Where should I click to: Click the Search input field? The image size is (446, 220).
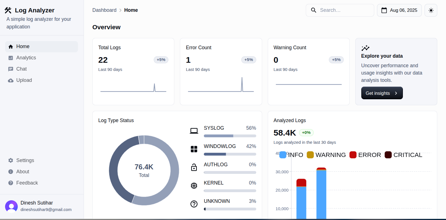[x=340, y=10]
